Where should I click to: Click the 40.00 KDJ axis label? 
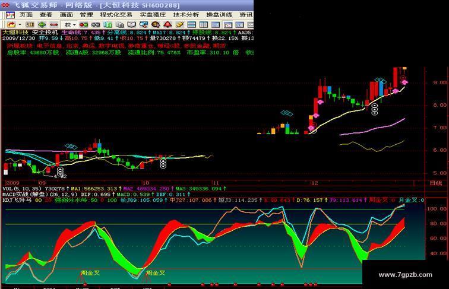[x=438, y=253]
